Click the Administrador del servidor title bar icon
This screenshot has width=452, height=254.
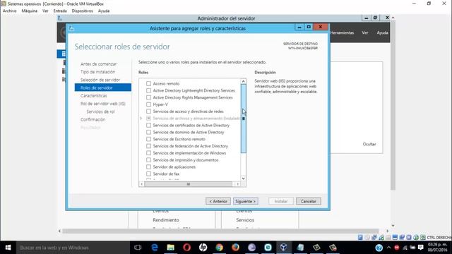point(60,18)
